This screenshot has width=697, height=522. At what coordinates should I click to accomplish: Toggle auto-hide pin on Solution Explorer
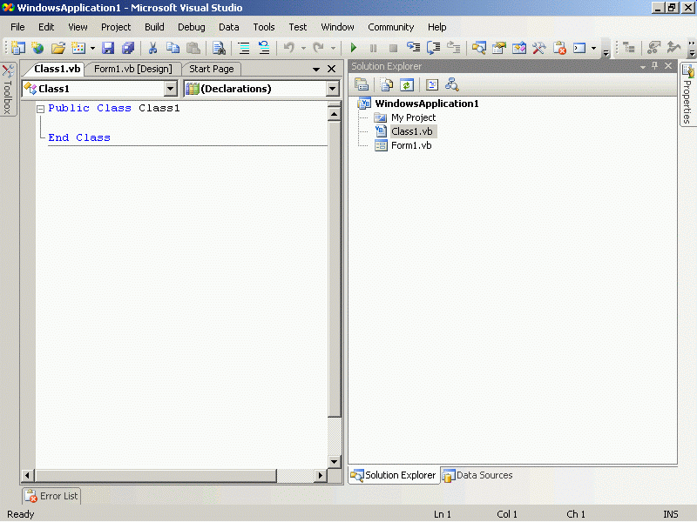click(655, 66)
